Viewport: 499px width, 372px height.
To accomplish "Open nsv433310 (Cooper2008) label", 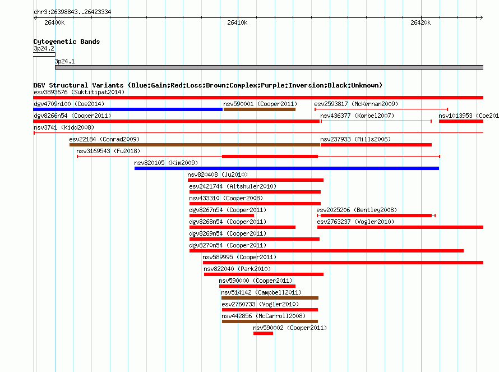I will pyautogui.click(x=226, y=198).
